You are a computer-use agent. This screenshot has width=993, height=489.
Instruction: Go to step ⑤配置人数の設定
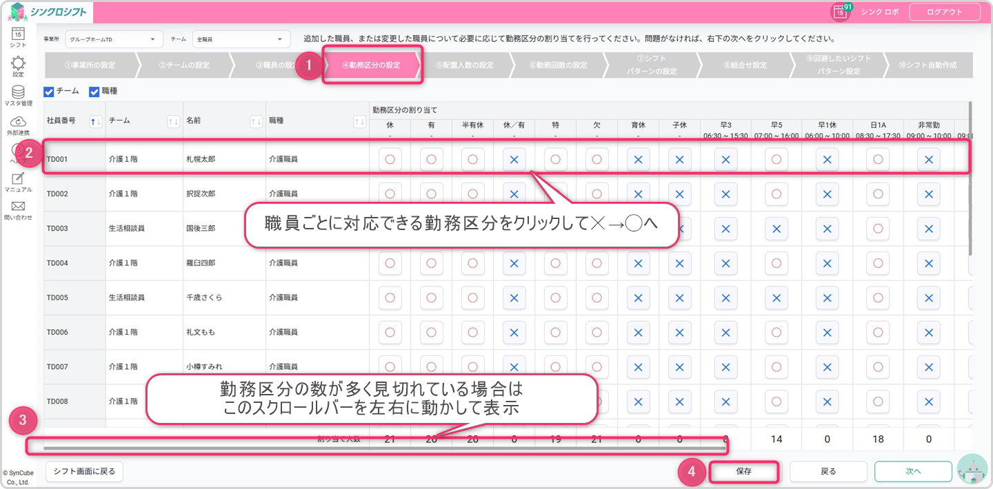point(464,65)
